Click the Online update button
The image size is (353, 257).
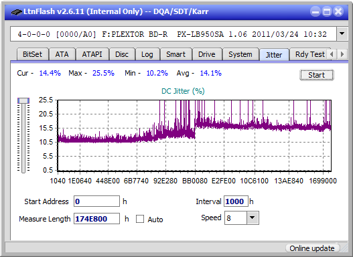point(312,248)
